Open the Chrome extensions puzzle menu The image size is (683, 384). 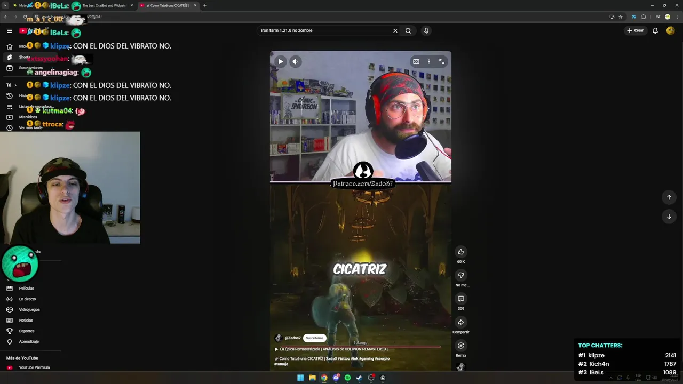point(644,17)
